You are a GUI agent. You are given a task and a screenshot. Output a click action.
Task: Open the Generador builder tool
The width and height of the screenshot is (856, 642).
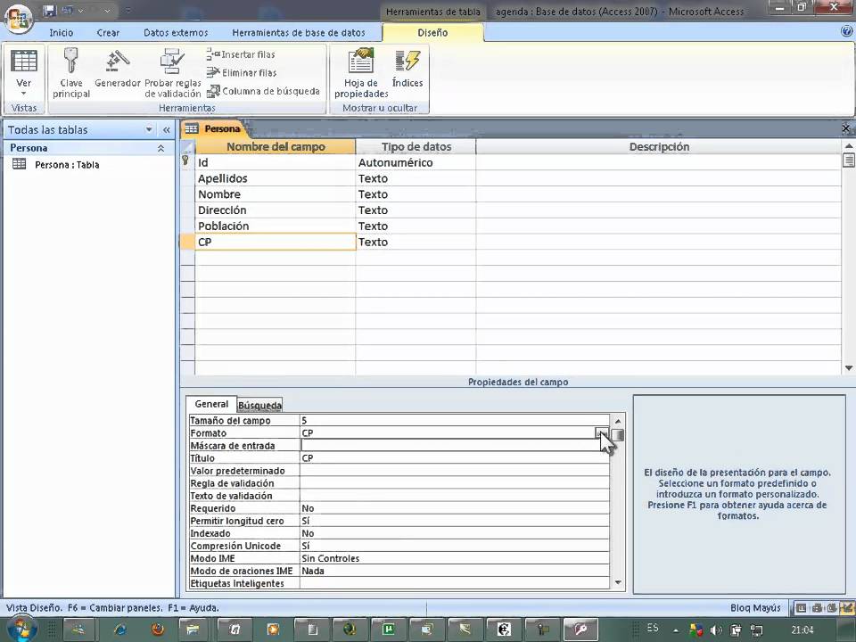click(x=118, y=69)
